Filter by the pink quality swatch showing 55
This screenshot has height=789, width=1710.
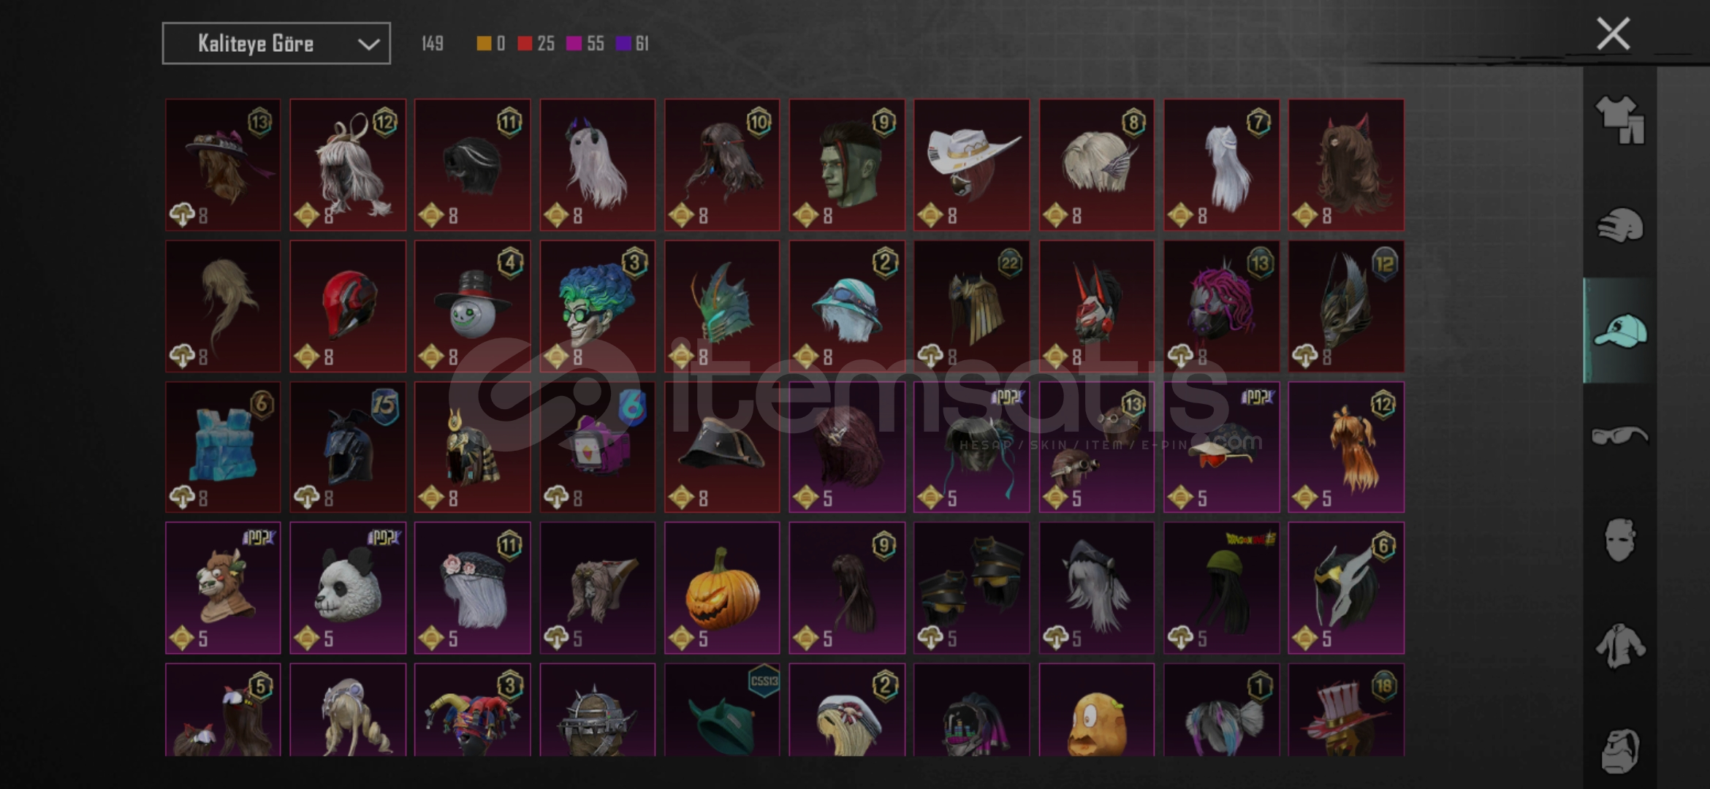coord(585,44)
